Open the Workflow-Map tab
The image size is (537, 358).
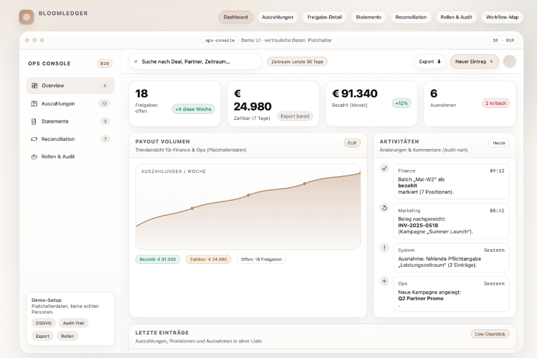point(502,17)
